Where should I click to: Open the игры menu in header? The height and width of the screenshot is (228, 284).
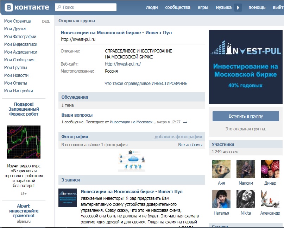203,7
